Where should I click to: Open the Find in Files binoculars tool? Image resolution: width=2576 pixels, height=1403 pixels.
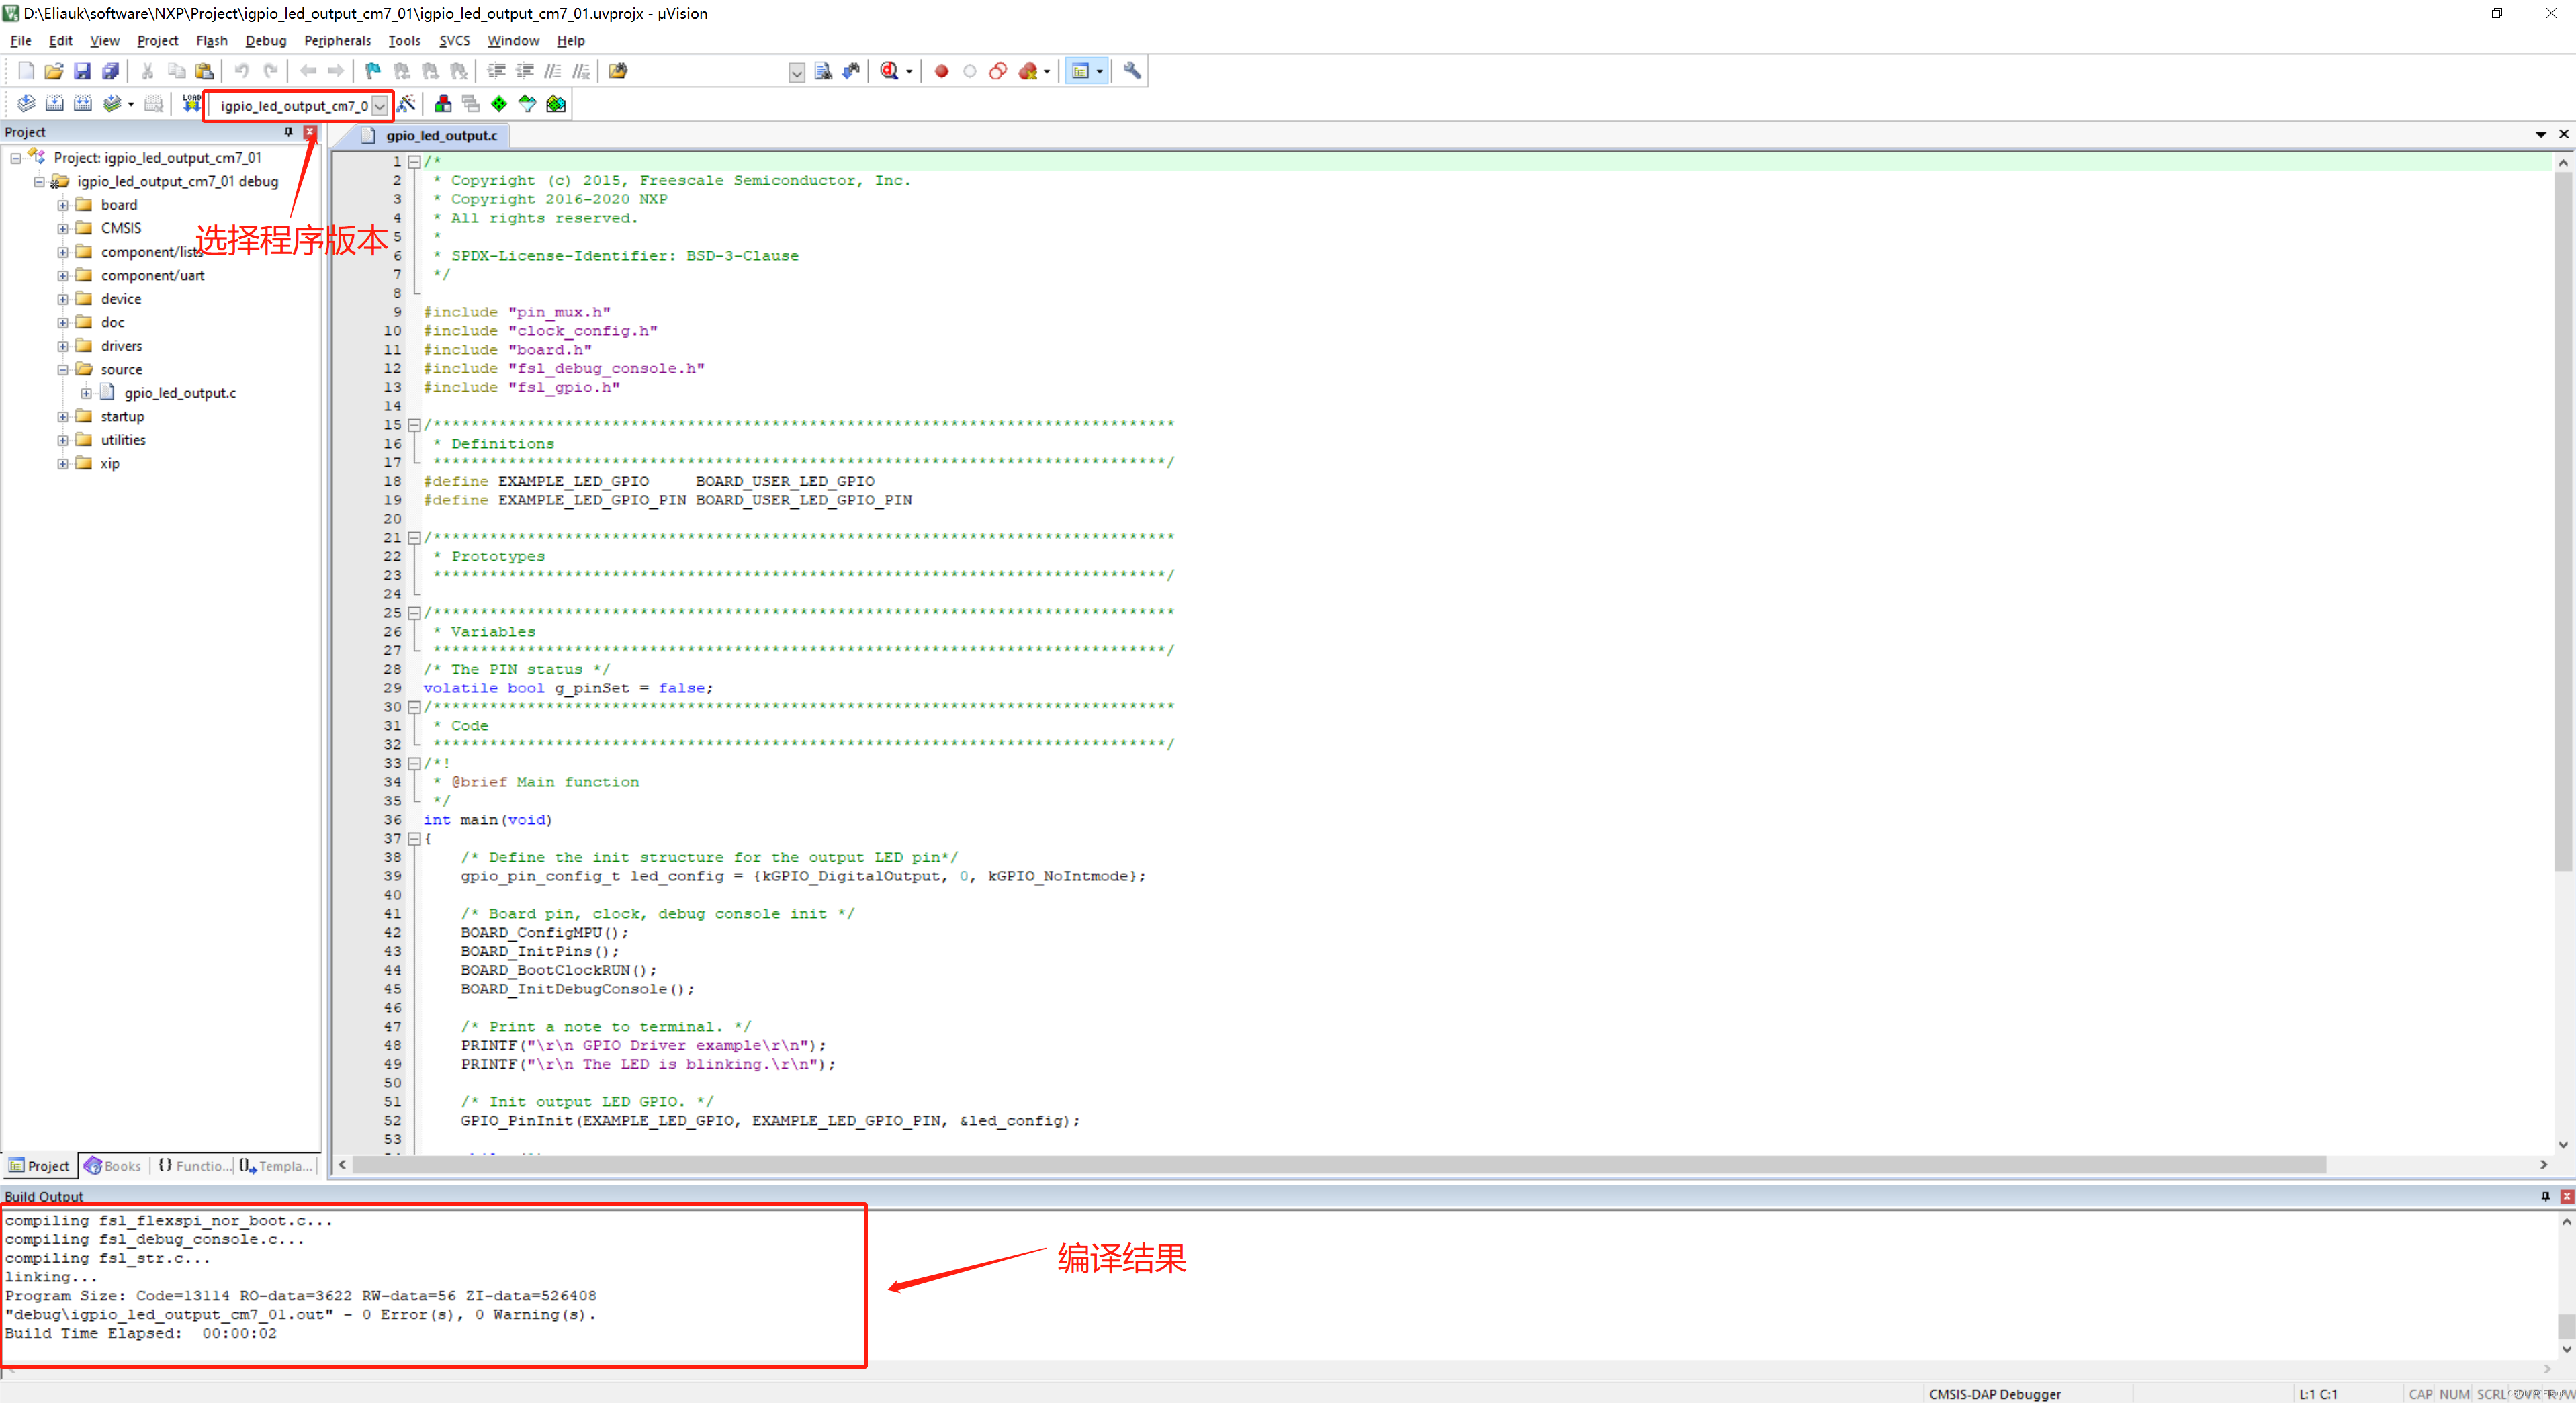pos(823,71)
